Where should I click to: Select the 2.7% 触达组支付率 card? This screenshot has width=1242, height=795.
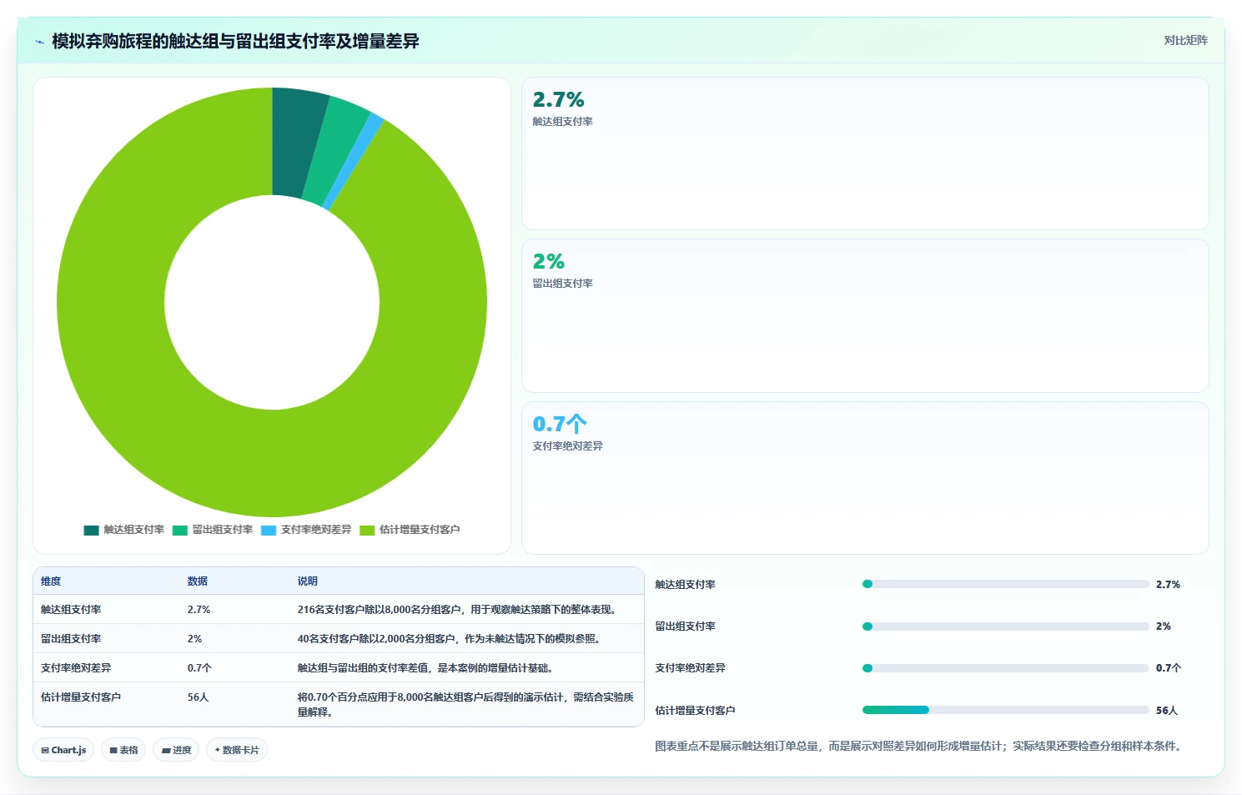[x=865, y=153]
